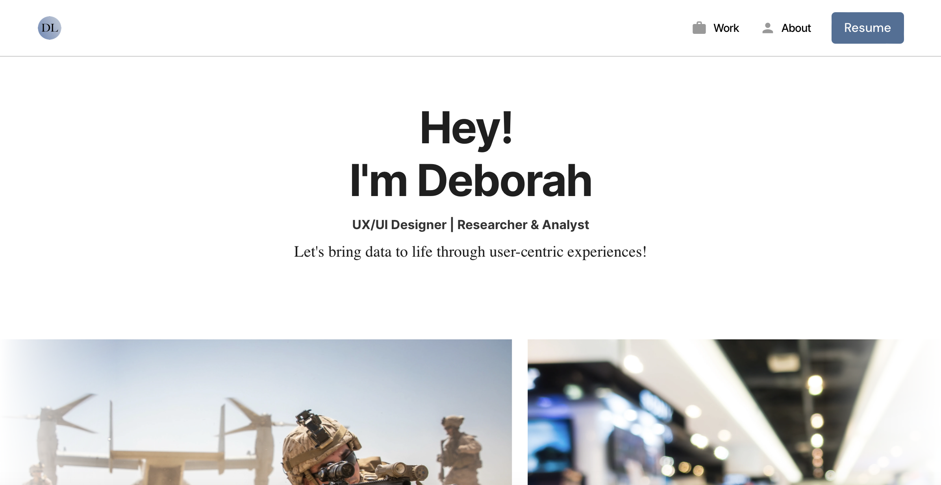The image size is (941, 485).
Task: Click the vertical bar separator in subtitle
Action: 452,225
